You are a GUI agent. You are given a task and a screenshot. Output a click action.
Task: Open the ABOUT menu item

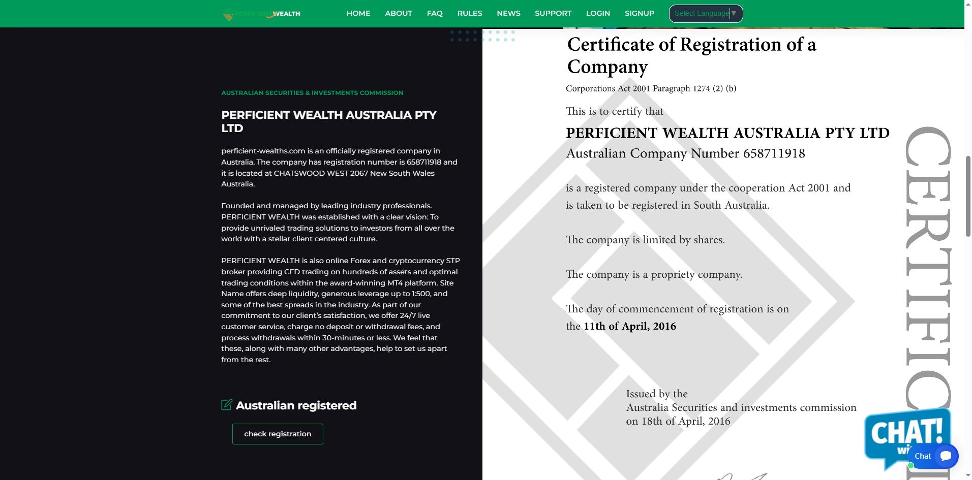399,13
